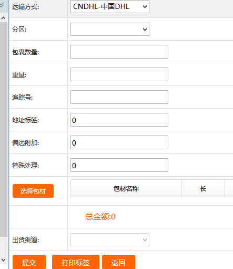Open the 出货渠道 dropdown
The height and width of the screenshot is (269, 233).
pos(110,240)
